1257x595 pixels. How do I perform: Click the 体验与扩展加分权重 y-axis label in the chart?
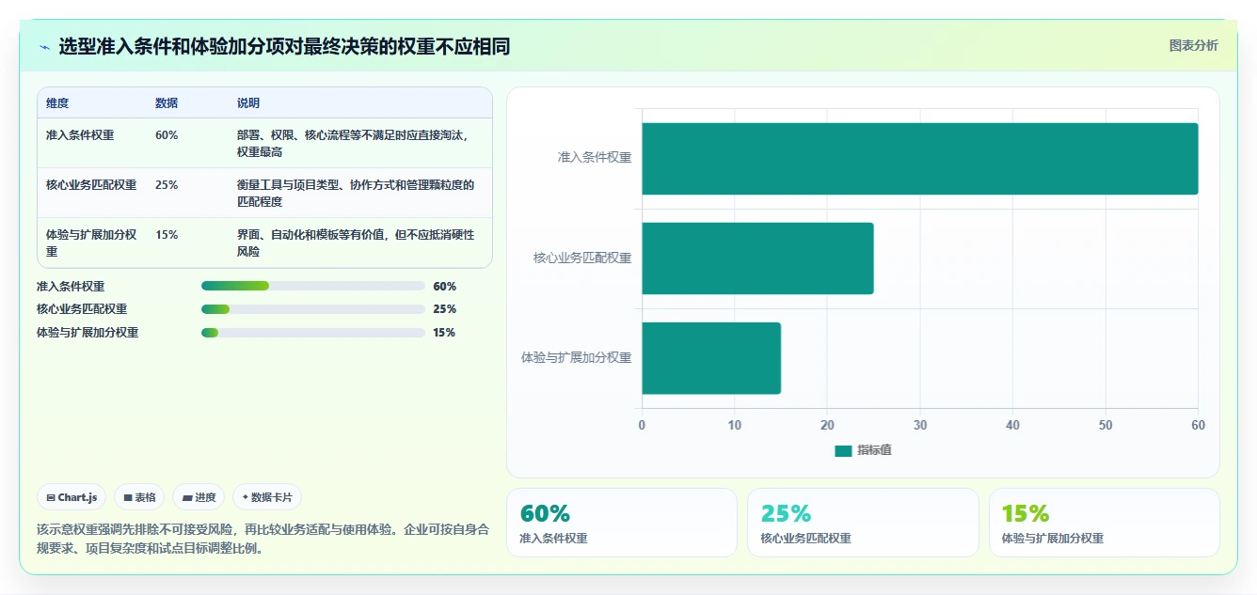pyautogui.click(x=577, y=357)
